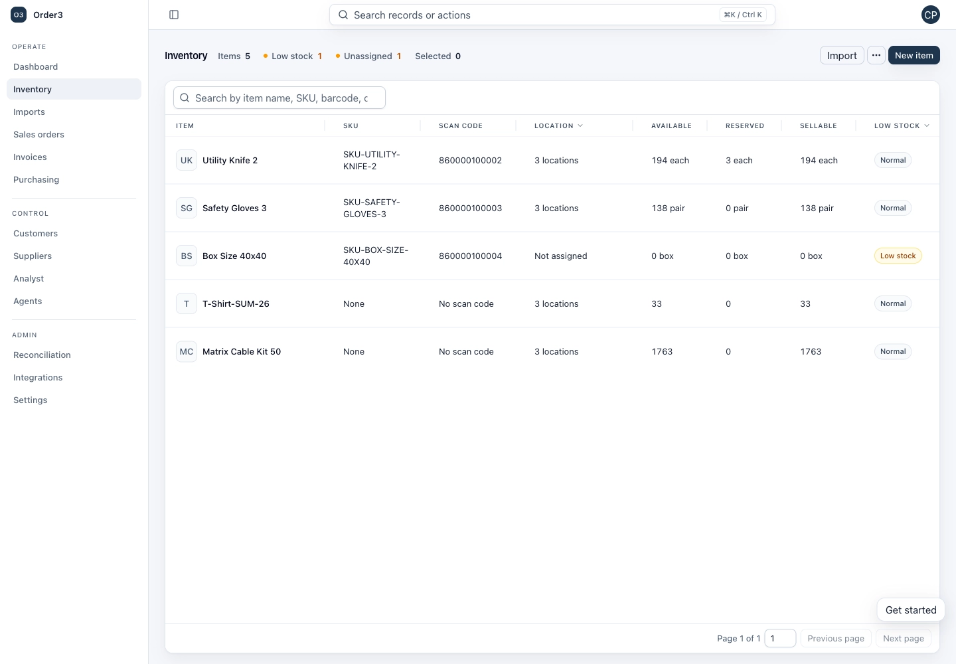956x664 pixels.
Task: Click SKU-BOX-SIZE-40X40 cell
Action: coord(376,256)
